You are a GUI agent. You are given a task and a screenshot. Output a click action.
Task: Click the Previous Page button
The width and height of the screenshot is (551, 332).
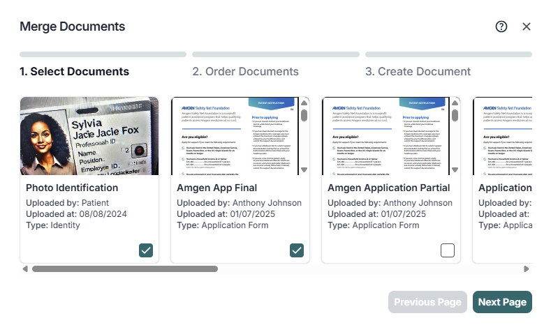pos(427,302)
